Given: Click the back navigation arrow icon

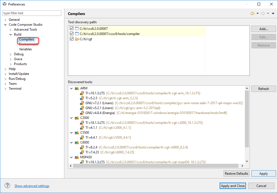Looking at the screenshot, I should (253, 13).
